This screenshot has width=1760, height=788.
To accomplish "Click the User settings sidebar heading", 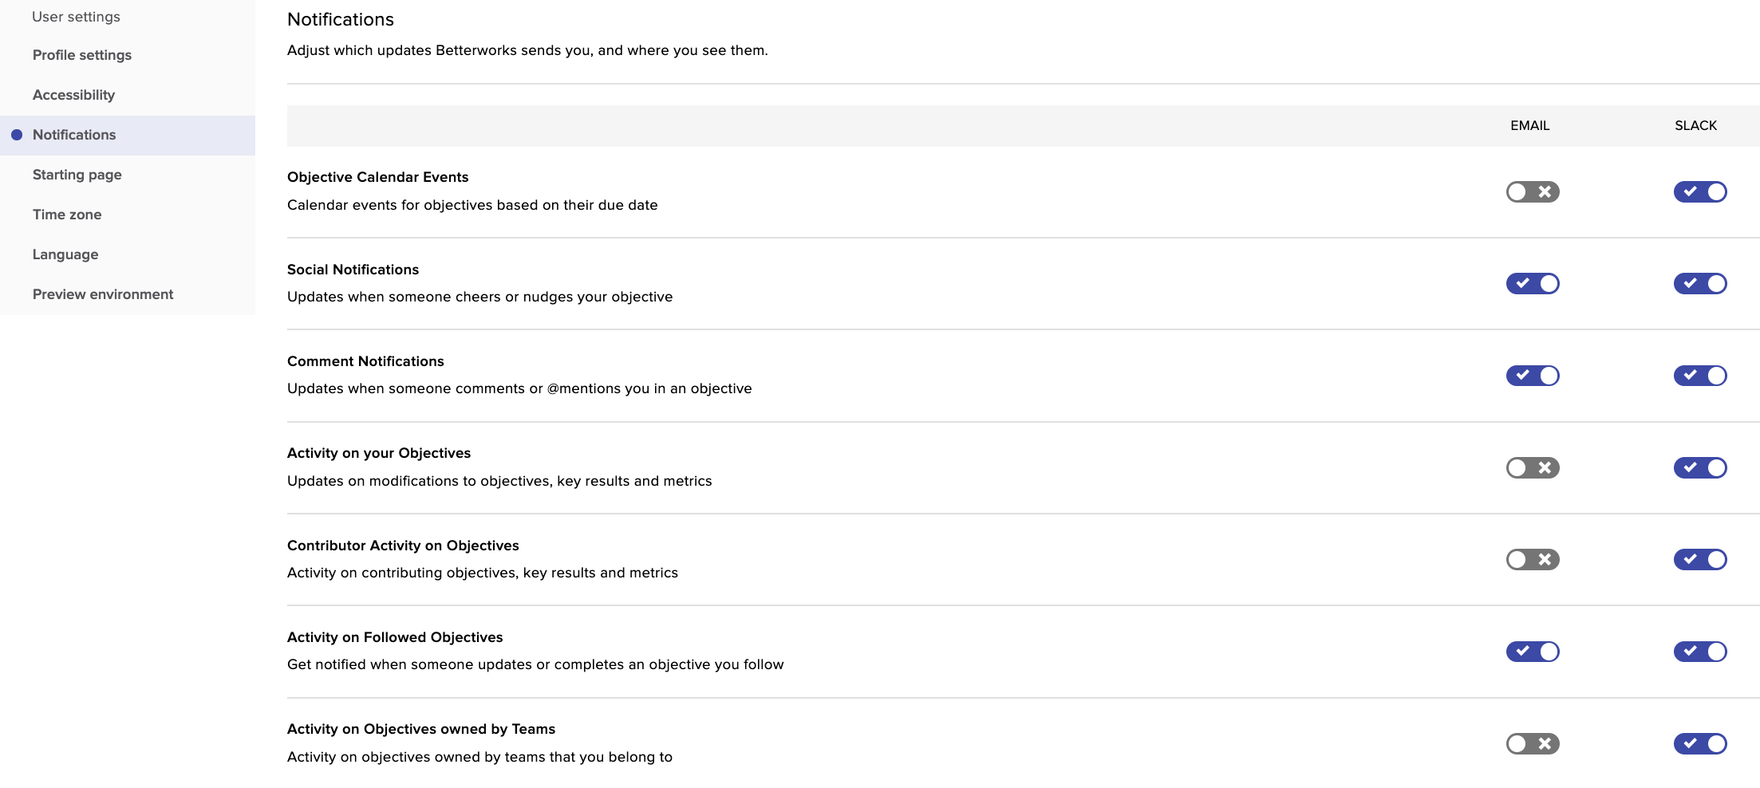I will [x=76, y=17].
